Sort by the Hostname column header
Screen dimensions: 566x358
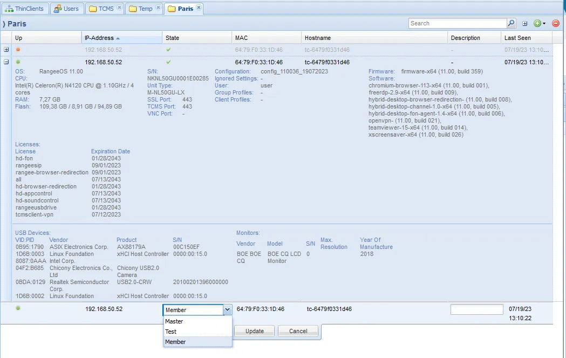click(374, 38)
